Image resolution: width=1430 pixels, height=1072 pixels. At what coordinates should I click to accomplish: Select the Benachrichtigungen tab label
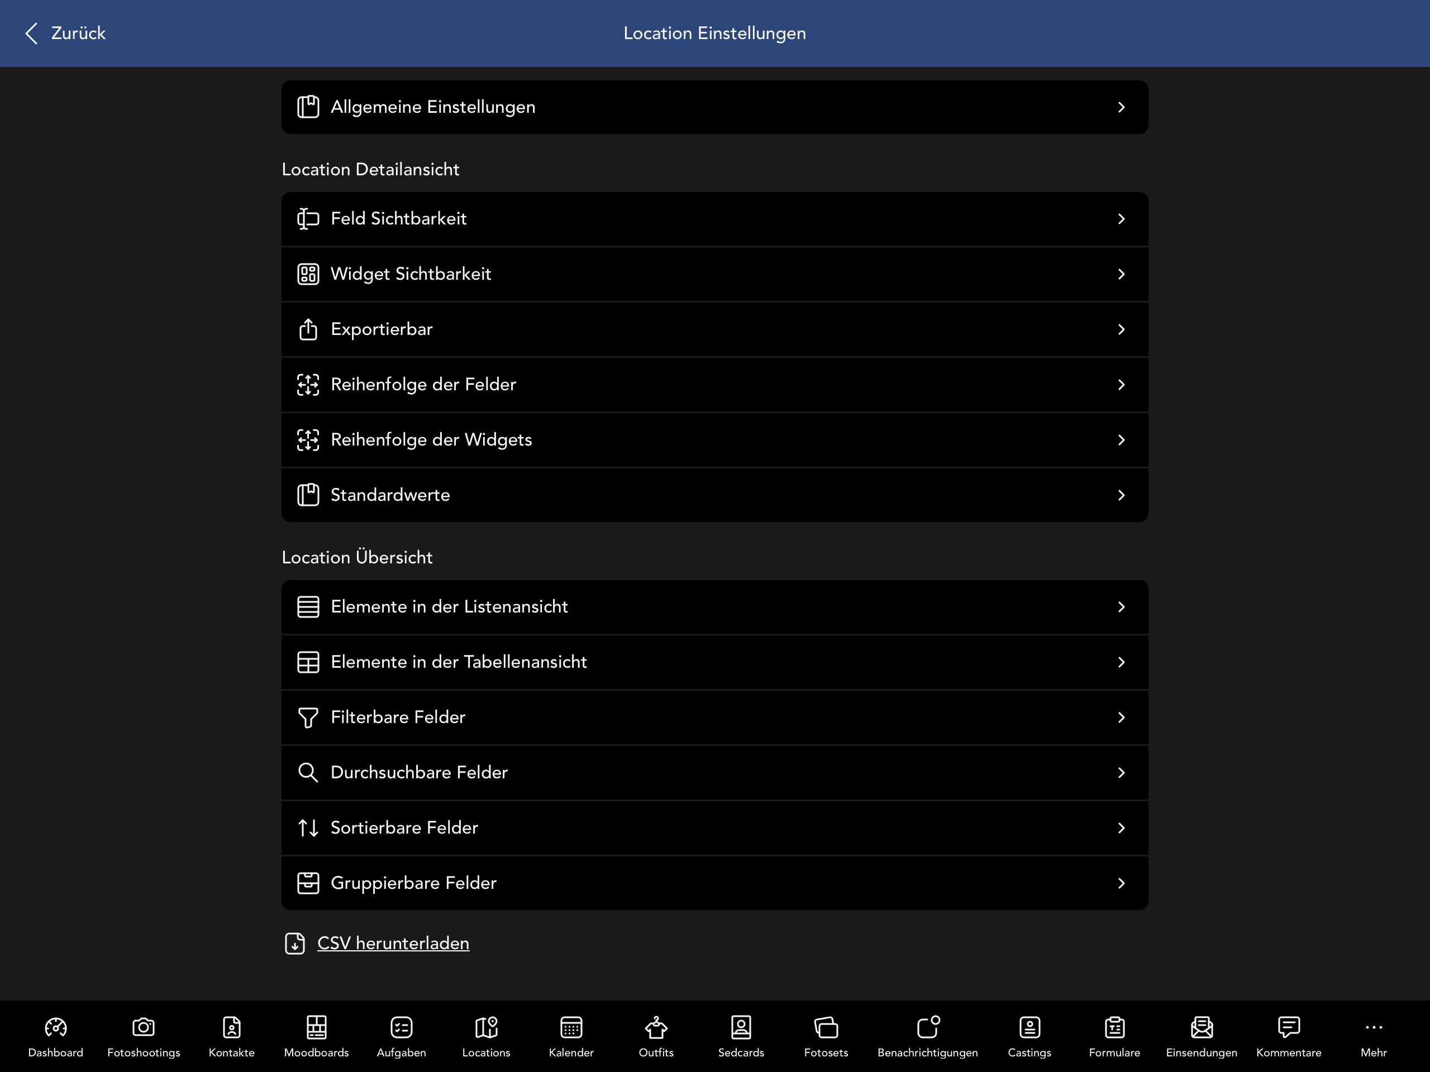(928, 1052)
